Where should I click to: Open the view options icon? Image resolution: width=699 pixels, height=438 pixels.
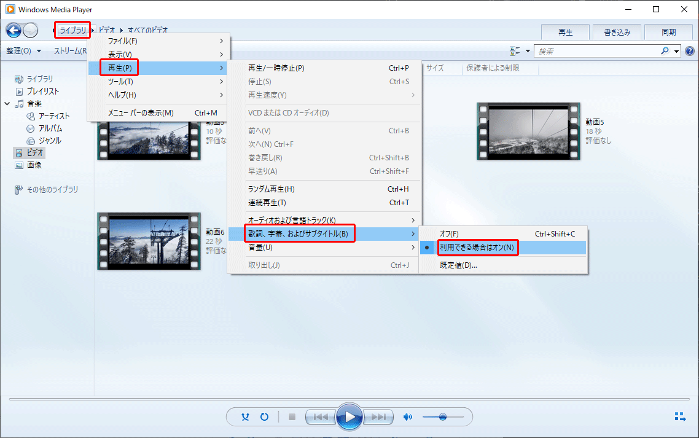tap(515, 51)
